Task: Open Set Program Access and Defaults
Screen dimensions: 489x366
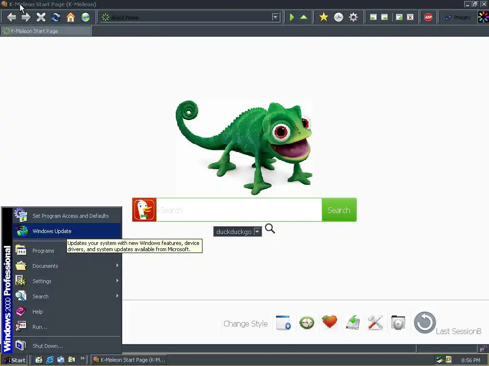Action: [67, 216]
